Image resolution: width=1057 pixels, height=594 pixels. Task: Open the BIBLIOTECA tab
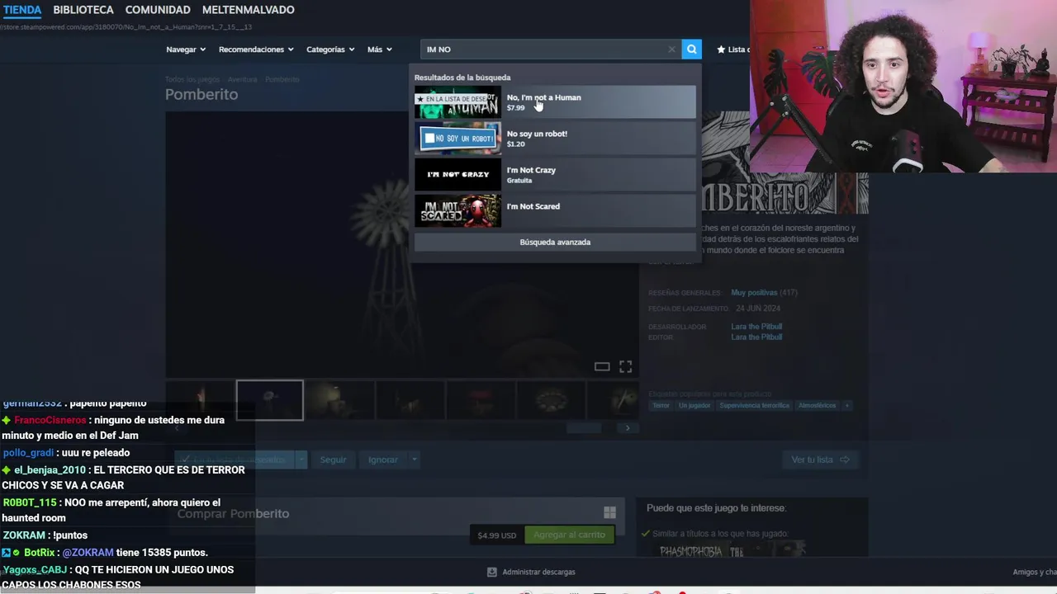tap(83, 10)
